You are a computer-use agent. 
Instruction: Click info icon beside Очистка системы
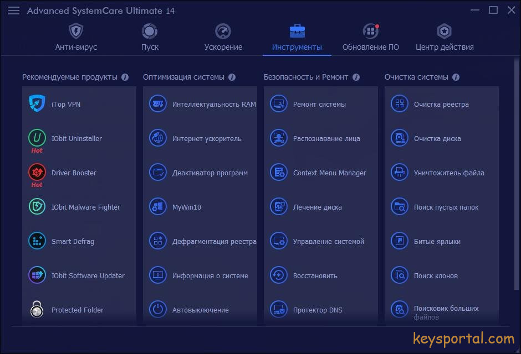coord(456,77)
